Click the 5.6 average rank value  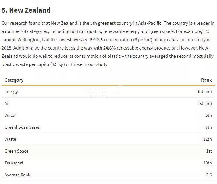click(x=209, y=175)
